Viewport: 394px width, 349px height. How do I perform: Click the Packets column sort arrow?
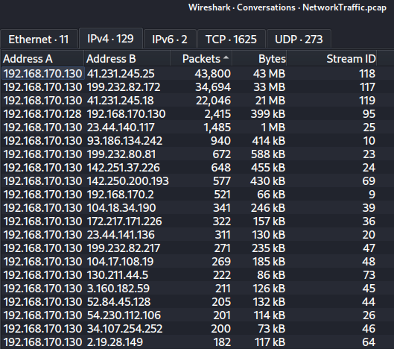coord(226,57)
